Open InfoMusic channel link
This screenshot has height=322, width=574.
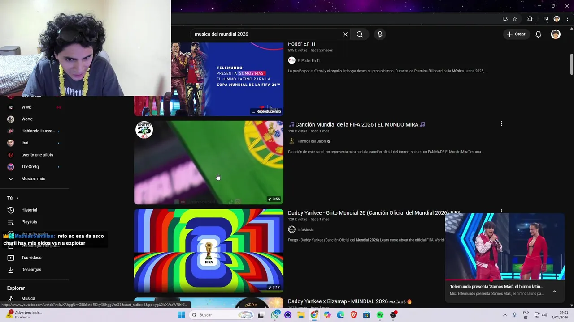305,230
